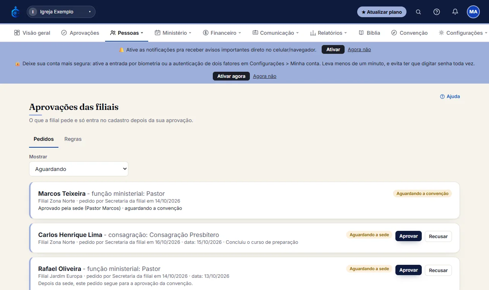
Task: Open the search magnifier icon
Action: [x=418, y=12]
